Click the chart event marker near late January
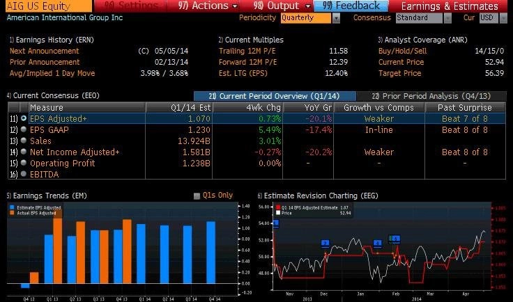This screenshot has width=513, height=302. tap(378, 244)
